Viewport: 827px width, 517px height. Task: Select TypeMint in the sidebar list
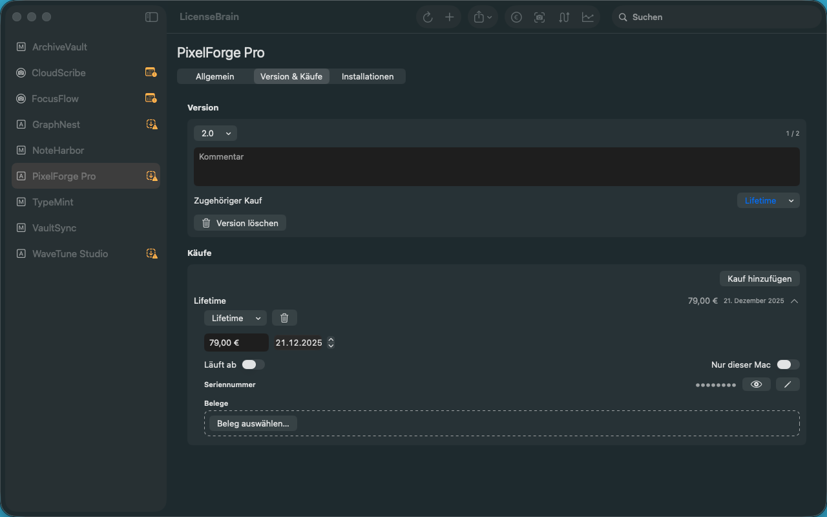(86, 202)
